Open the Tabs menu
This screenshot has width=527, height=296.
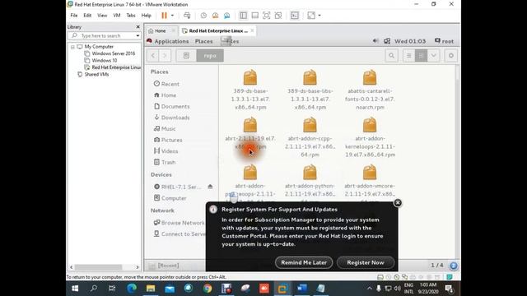coord(131,16)
